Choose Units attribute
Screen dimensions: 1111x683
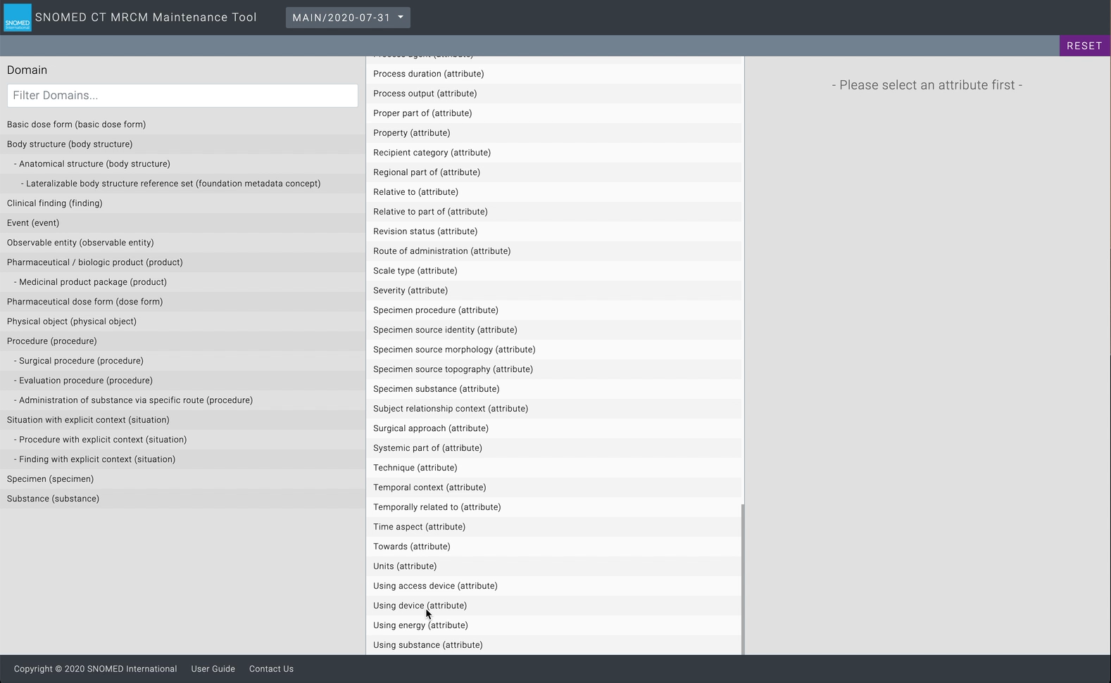553,566
